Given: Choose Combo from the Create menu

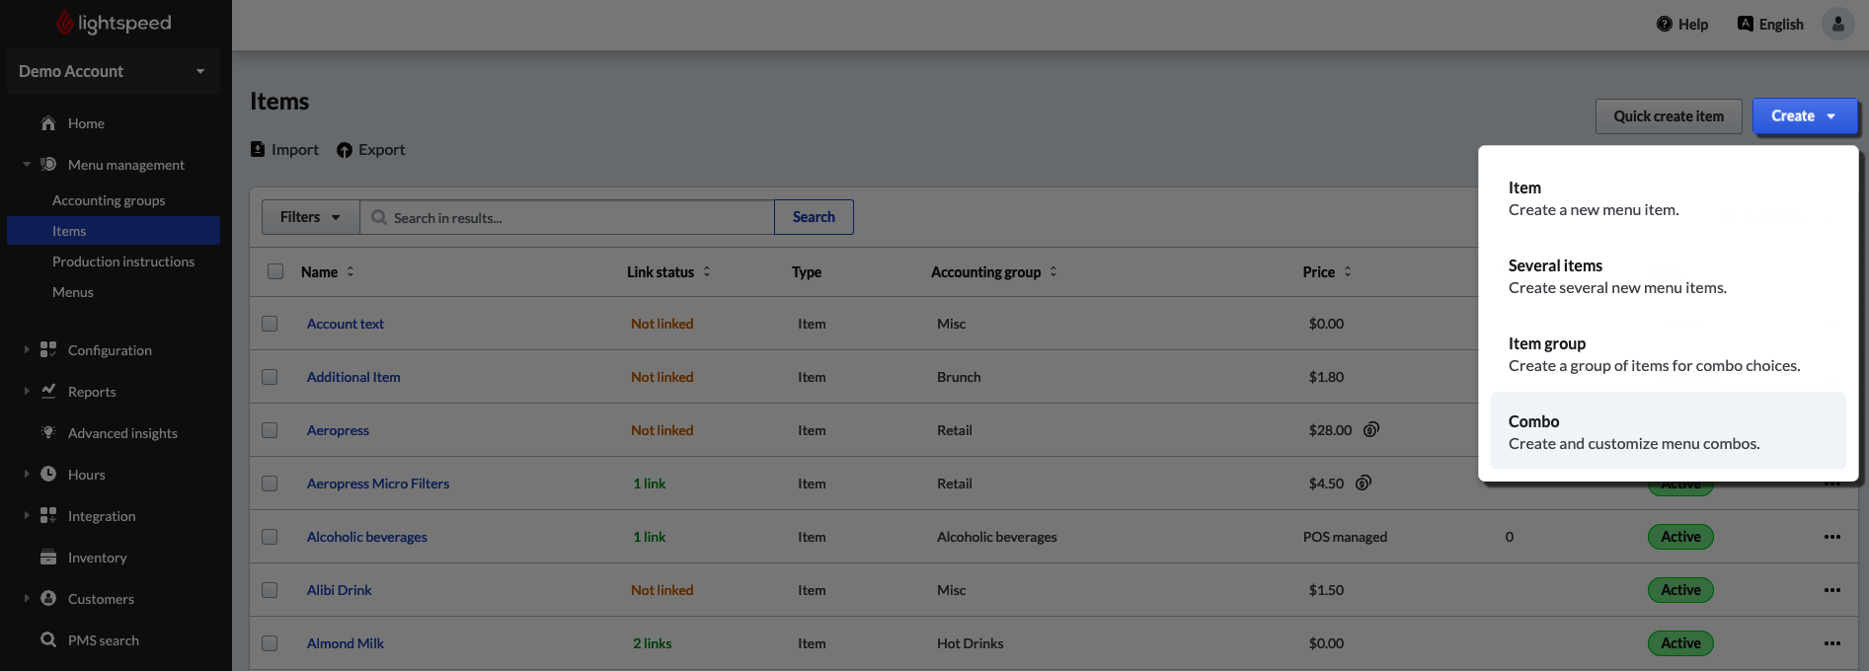Looking at the screenshot, I should [x=1668, y=431].
